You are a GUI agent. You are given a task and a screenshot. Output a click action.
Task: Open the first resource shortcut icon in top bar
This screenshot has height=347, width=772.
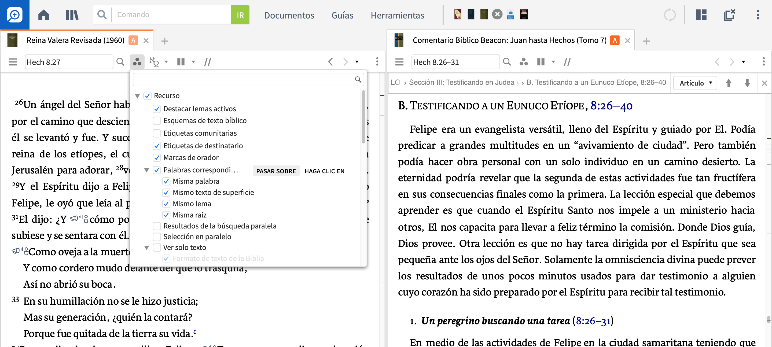click(x=458, y=14)
